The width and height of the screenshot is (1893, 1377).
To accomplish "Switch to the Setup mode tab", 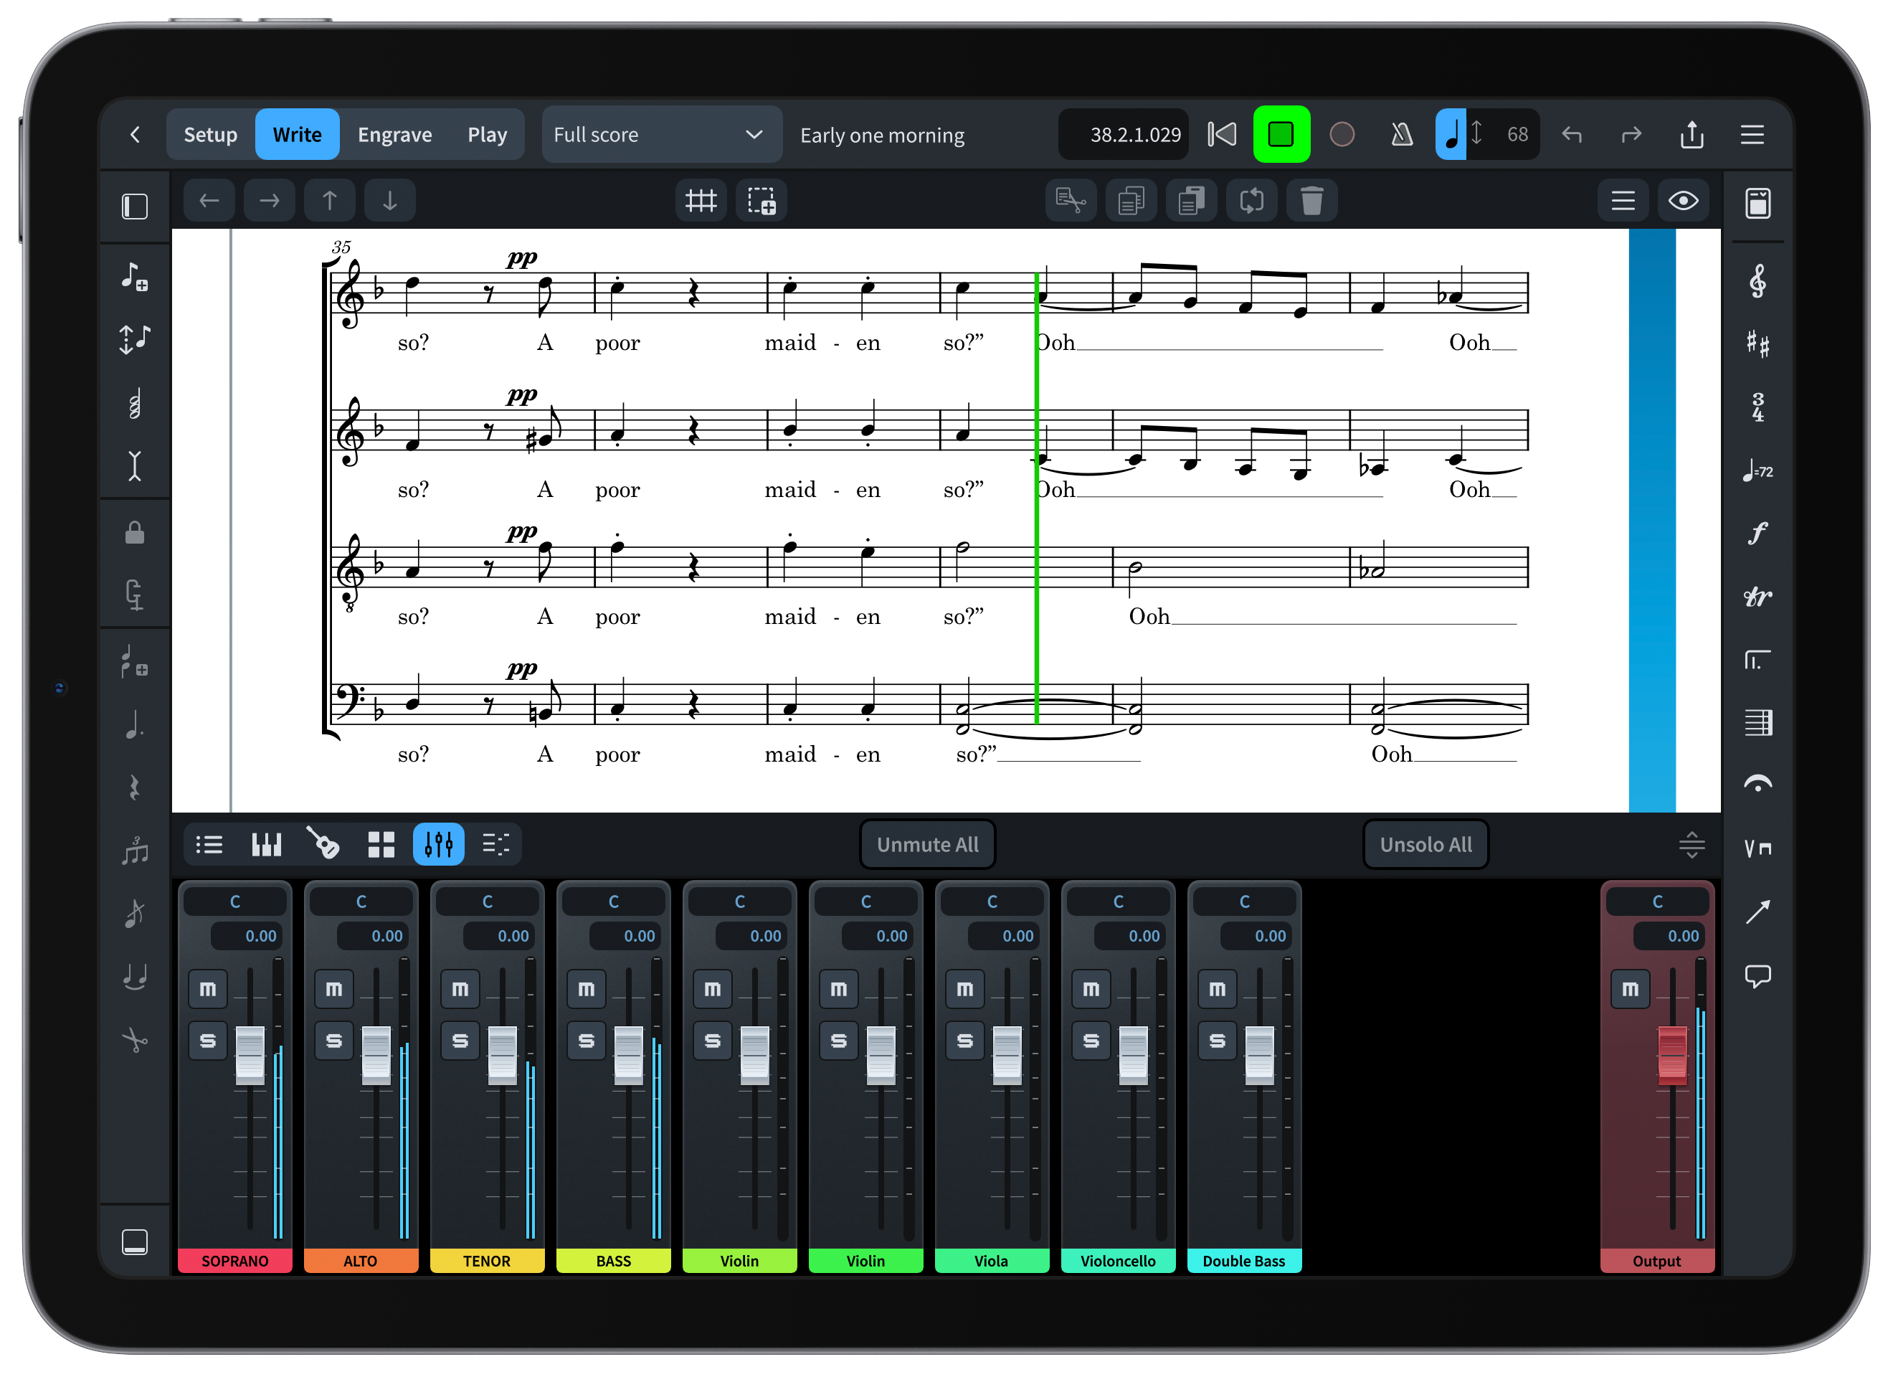I will point(210,134).
